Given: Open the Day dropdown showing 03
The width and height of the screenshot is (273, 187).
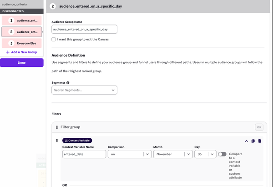Looking at the screenshot, I should (x=205, y=154).
